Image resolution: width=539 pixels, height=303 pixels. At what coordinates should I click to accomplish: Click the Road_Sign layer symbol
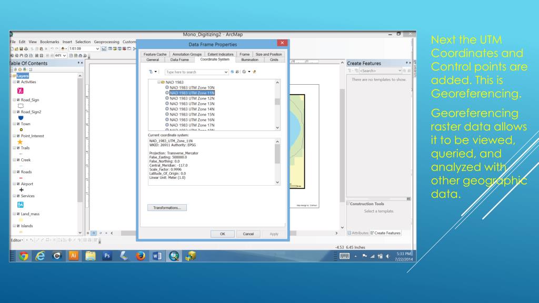tap(21, 106)
